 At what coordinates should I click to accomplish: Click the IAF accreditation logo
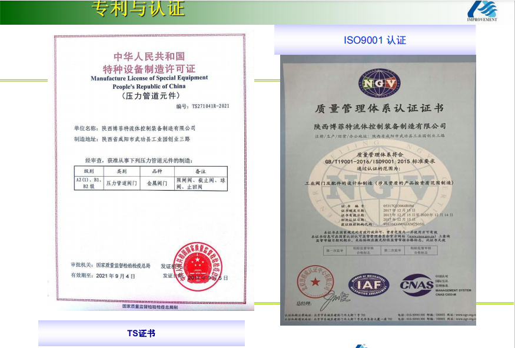369,285
